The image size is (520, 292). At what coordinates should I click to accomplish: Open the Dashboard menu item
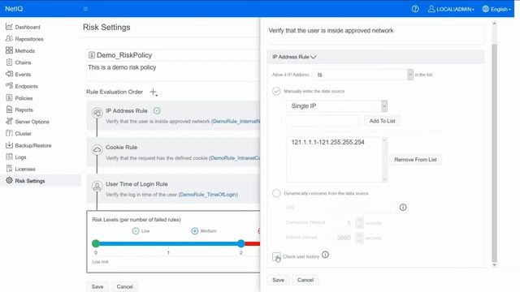28,27
